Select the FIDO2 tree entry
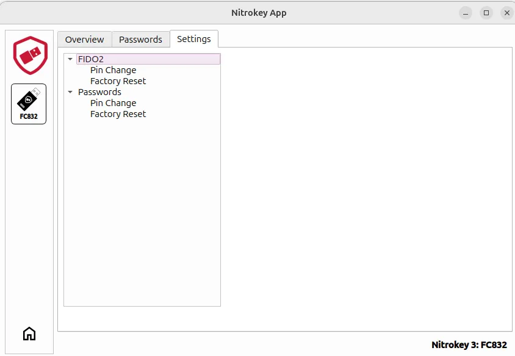515x356 pixels. click(x=91, y=59)
